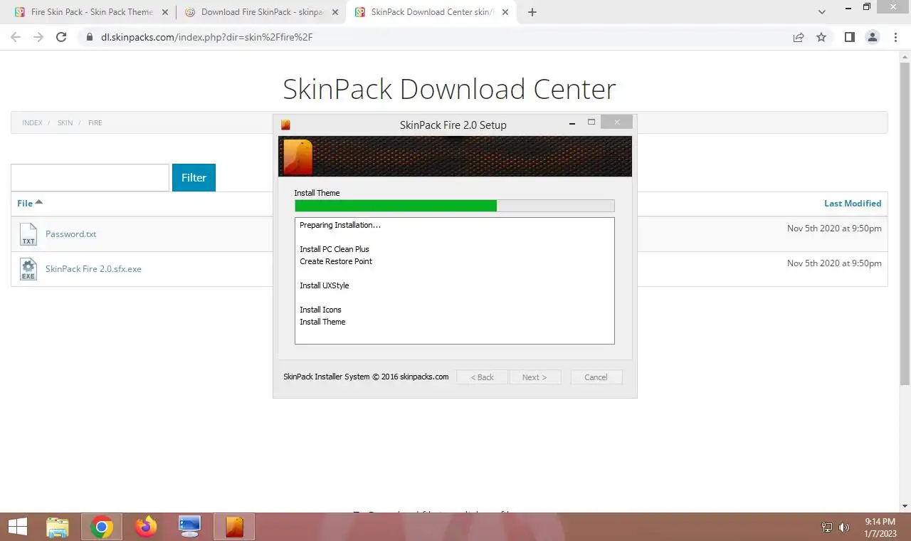Sort by the File column header
This screenshot has width=911, height=541.
pyautogui.click(x=25, y=203)
